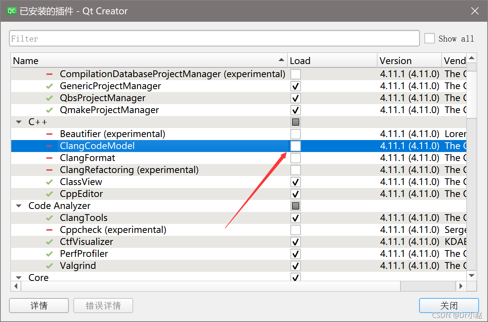Click green check icon beside ClassView

pyautogui.click(x=49, y=182)
